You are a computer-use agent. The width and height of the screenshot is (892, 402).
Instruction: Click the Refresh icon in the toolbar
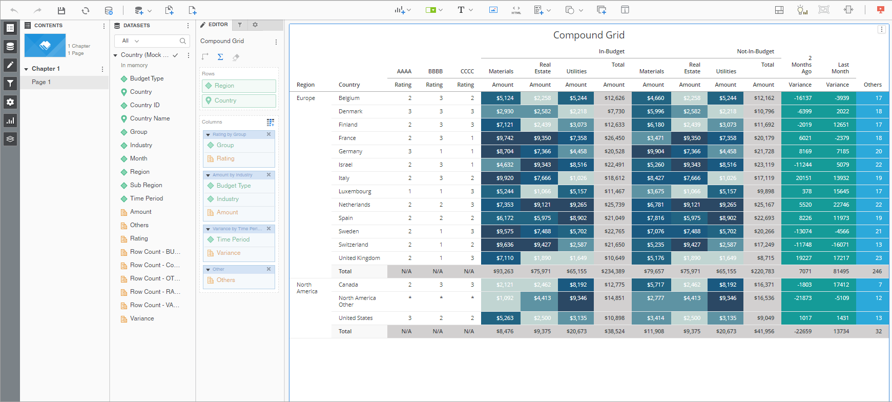86,10
